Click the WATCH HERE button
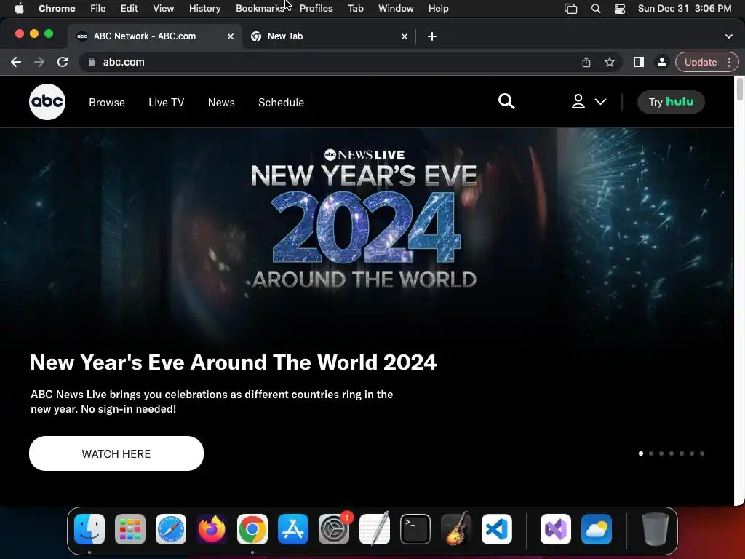The image size is (745, 559). coord(116,453)
